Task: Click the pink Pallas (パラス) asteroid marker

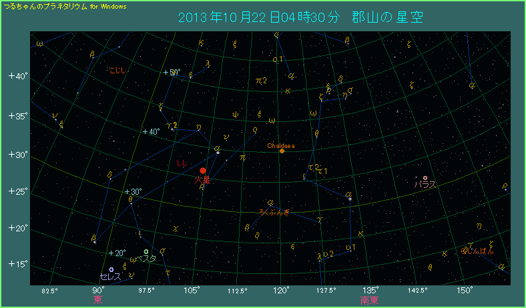Action: click(425, 178)
